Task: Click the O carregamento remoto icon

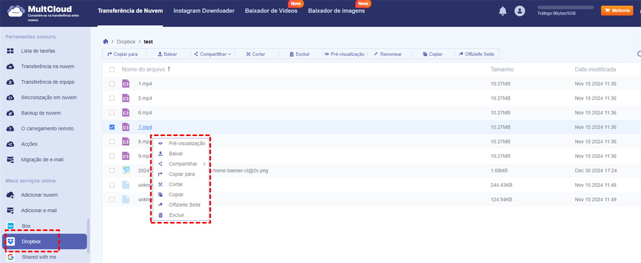Action: tap(10, 129)
